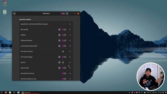
Task: Expand Compiz alike windows effect arrow
Action: (70, 46)
